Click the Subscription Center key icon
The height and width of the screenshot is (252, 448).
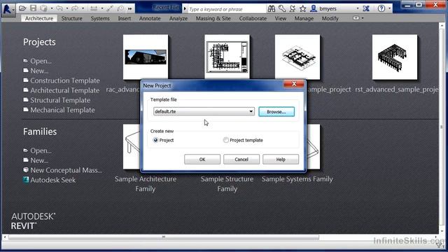click(x=282, y=8)
